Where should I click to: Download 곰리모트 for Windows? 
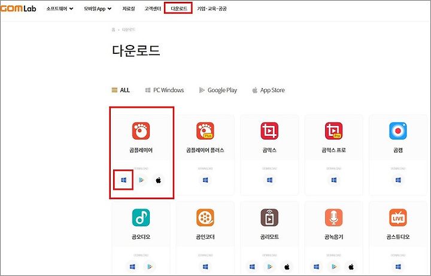tap(252, 266)
